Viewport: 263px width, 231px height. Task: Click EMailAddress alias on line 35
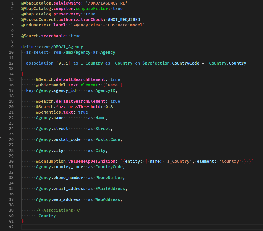[x=110, y=189]
